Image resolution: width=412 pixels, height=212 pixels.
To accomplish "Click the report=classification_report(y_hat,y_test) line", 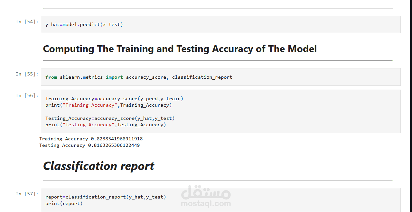I will [x=106, y=197].
